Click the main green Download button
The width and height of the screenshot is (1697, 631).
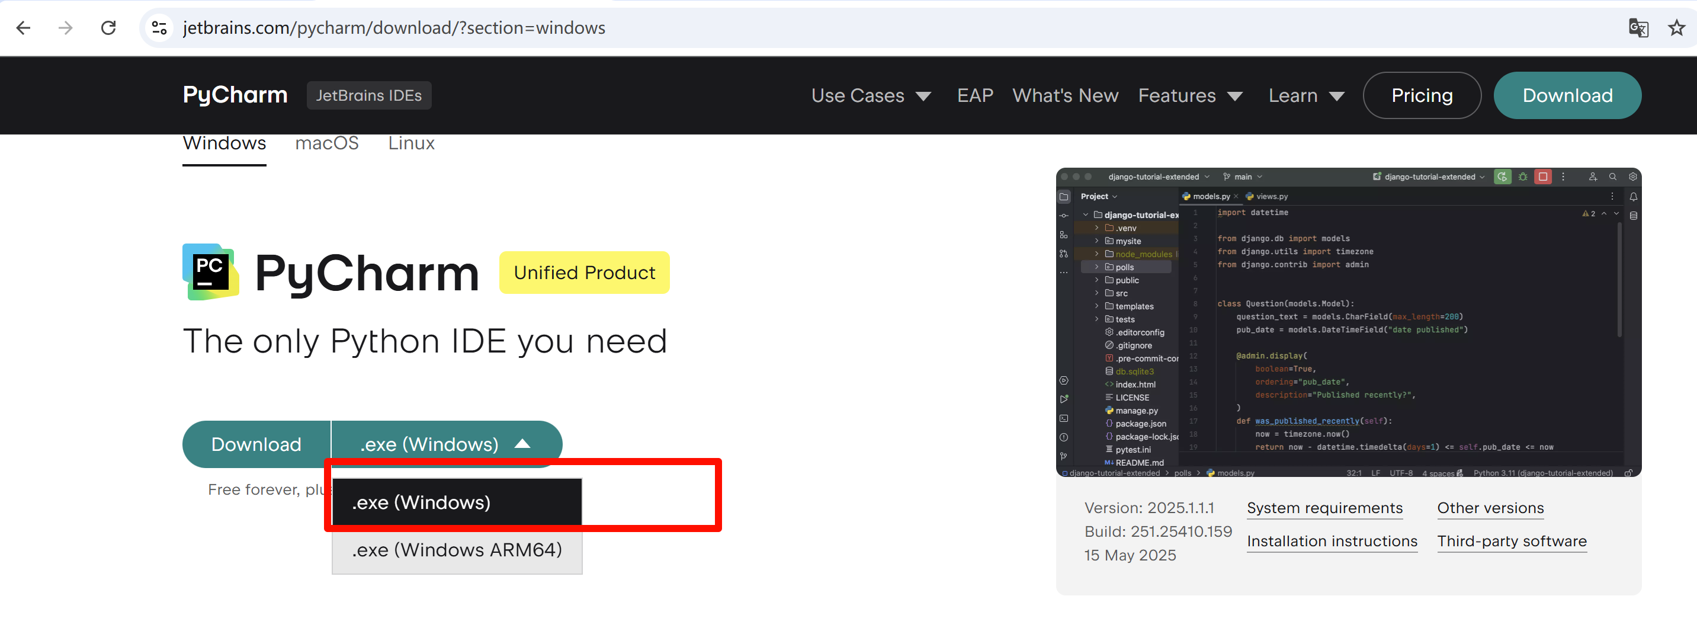click(x=256, y=444)
